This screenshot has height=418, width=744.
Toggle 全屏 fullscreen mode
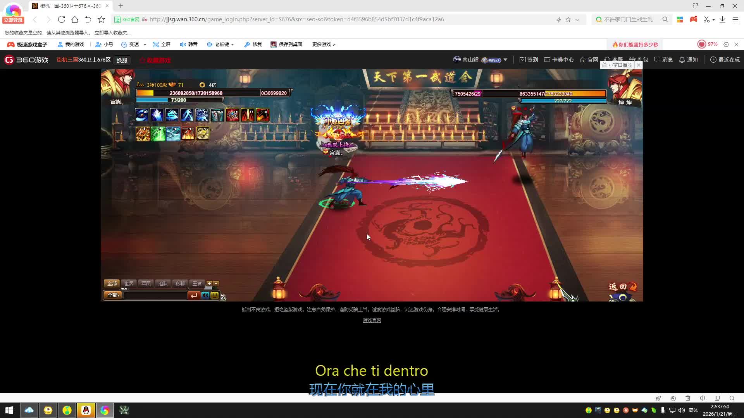(162, 45)
